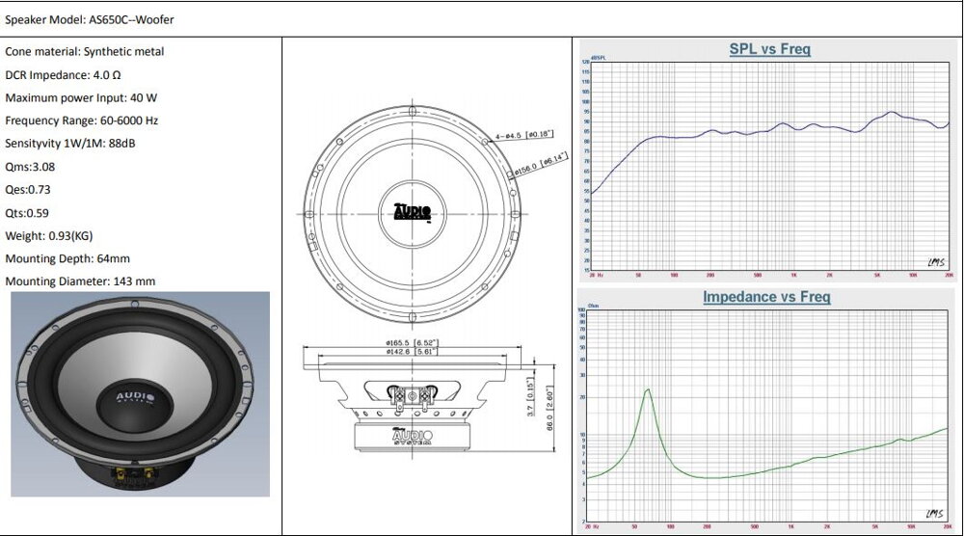Click the impedance resonance peak on green curve
This screenshot has width=964, height=536.
pyautogui.click(x=648, y=389)
